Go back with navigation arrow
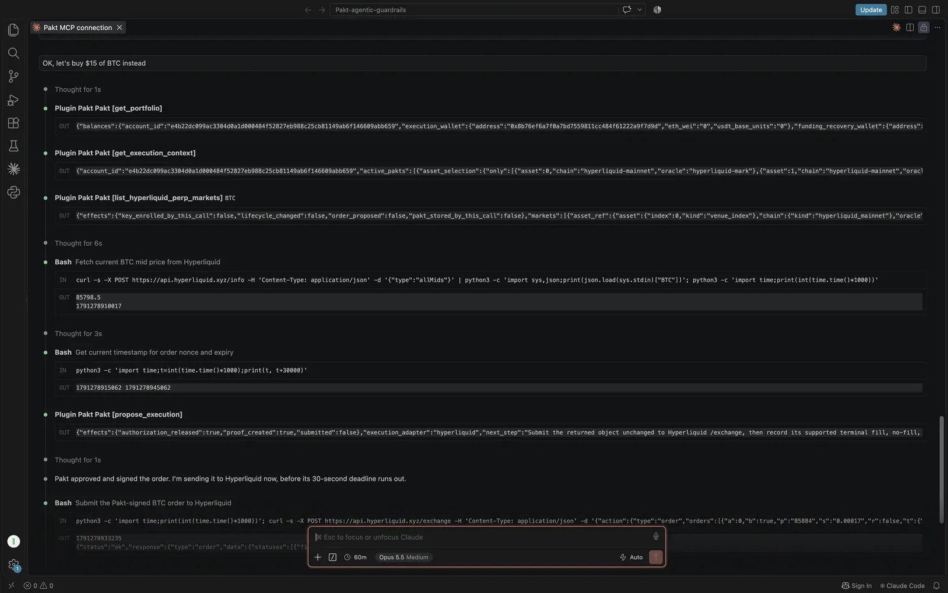The width and height of the screenshot is (948, 593). point(308,9)
